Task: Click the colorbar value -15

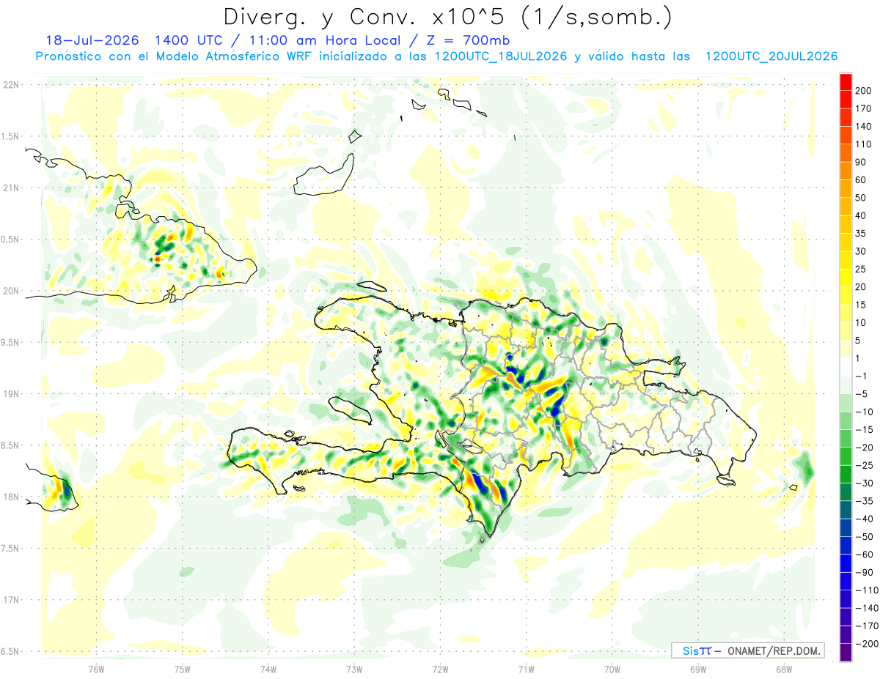Action: click(x=865, y=430)
